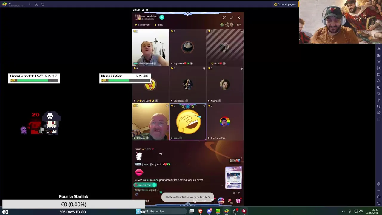Click the lila hum c bon name in chat
Image resolution: width=382 pixels, height=215 pixels.
coord(150,180)
